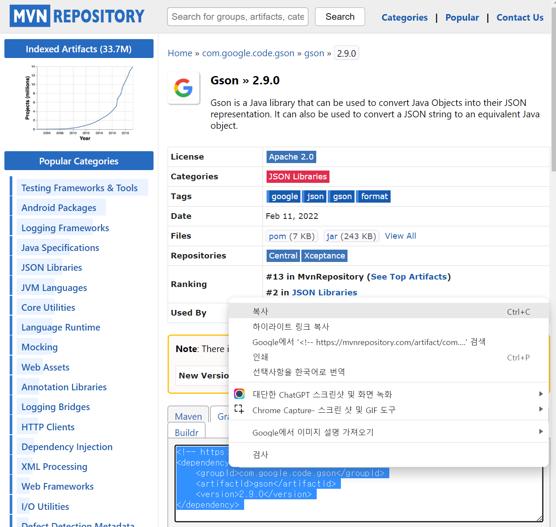Open the Maven tab
The width and height of the screenshot is (556, 527).
click(x=188, y=416)
